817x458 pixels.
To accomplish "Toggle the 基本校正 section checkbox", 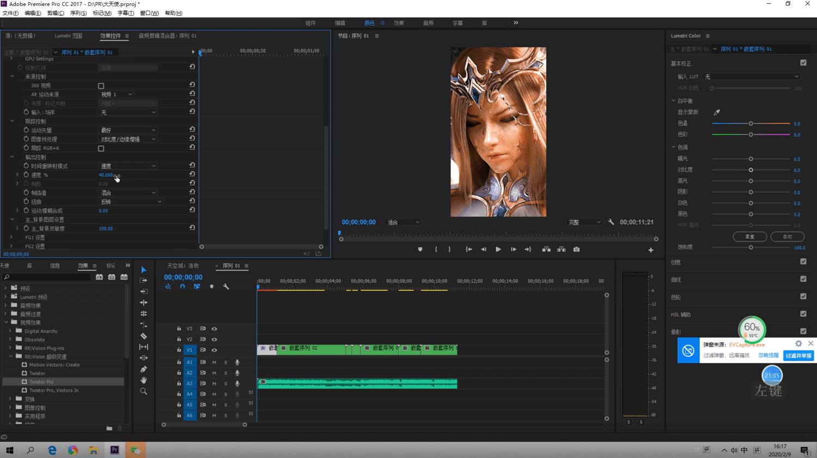I will 803,63.
